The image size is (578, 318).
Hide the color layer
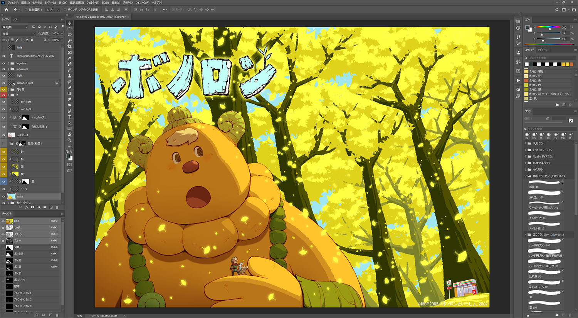click(4, 196)
